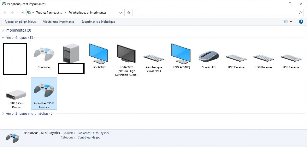Click Ajouter un périphérique
This screenshot has width=307, height=147.
(20, 22)
